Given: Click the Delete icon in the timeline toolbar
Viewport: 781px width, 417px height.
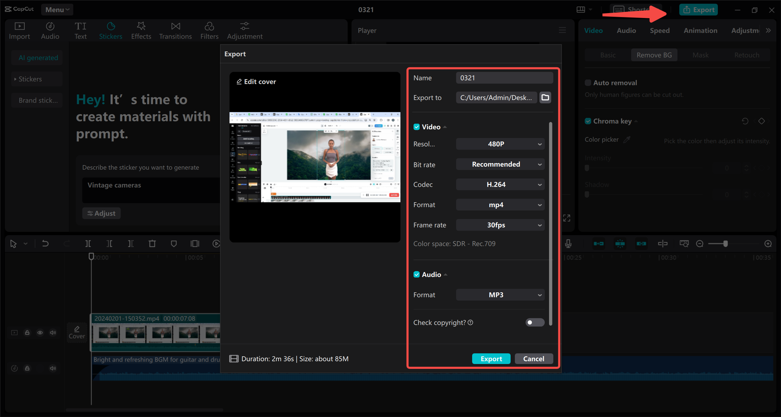Looking at the screenshot, I should (x=152, y=243).
